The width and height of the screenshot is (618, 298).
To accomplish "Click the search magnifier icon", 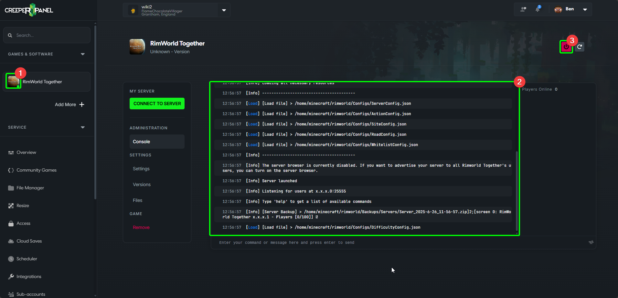I will point(10,35).
